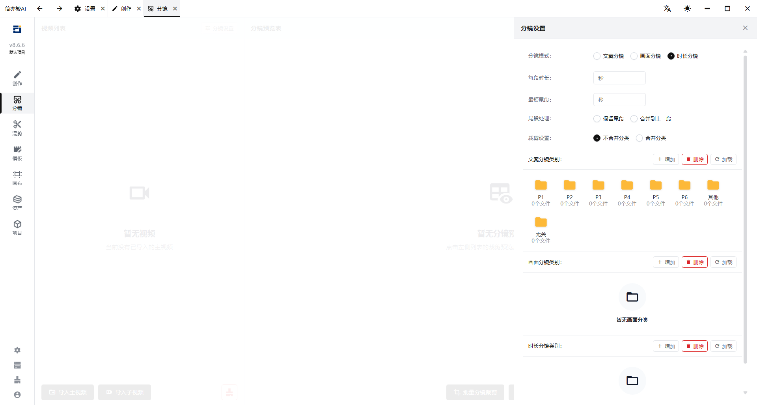Navigate forward with the right arrow
This screenshot has height=405, width=757.
(60, 9)
